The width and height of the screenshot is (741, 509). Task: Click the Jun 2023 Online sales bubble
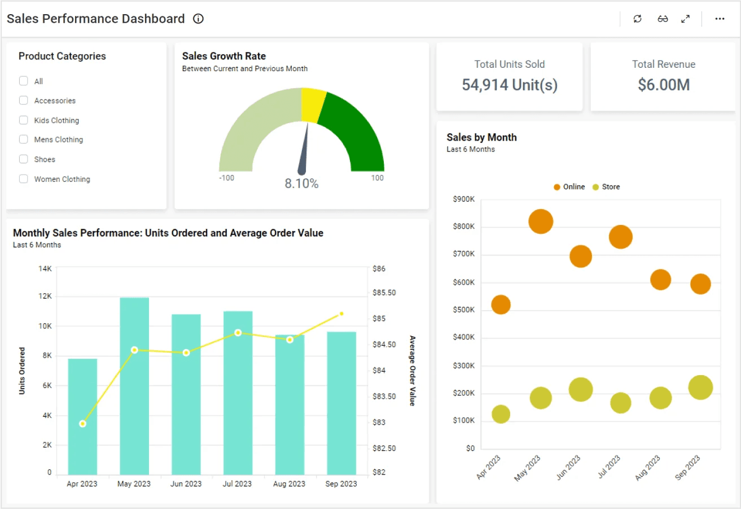click(581, 256)
